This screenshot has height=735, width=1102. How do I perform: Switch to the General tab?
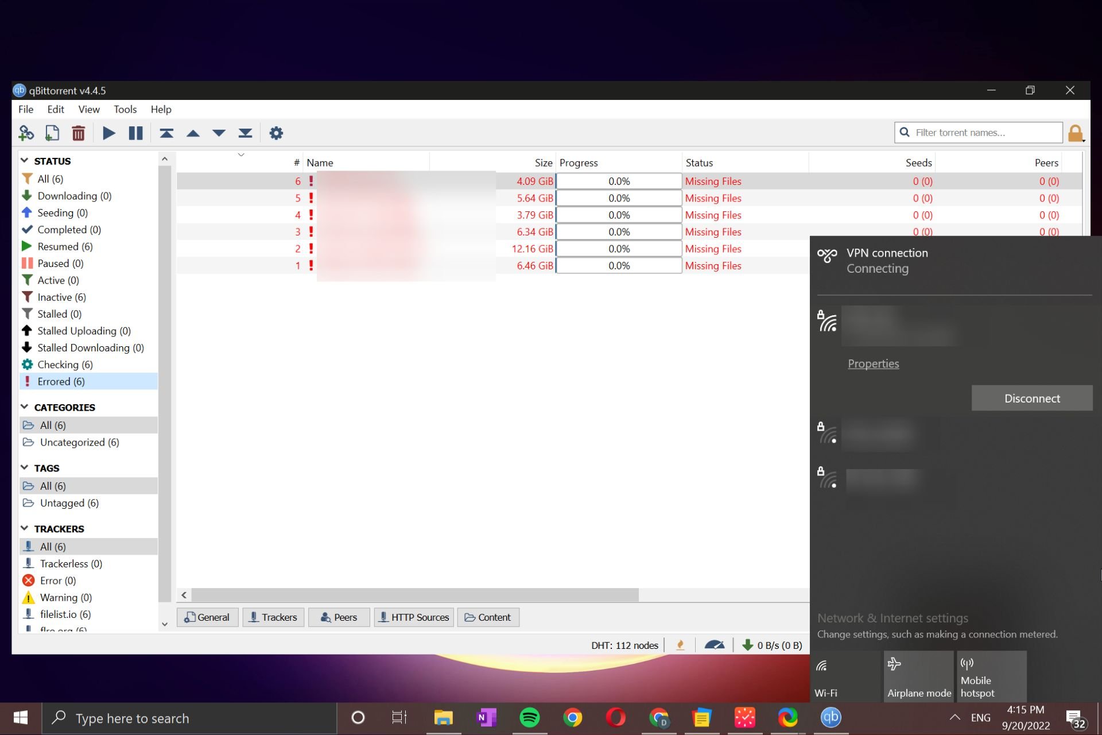tap(207, 617)
